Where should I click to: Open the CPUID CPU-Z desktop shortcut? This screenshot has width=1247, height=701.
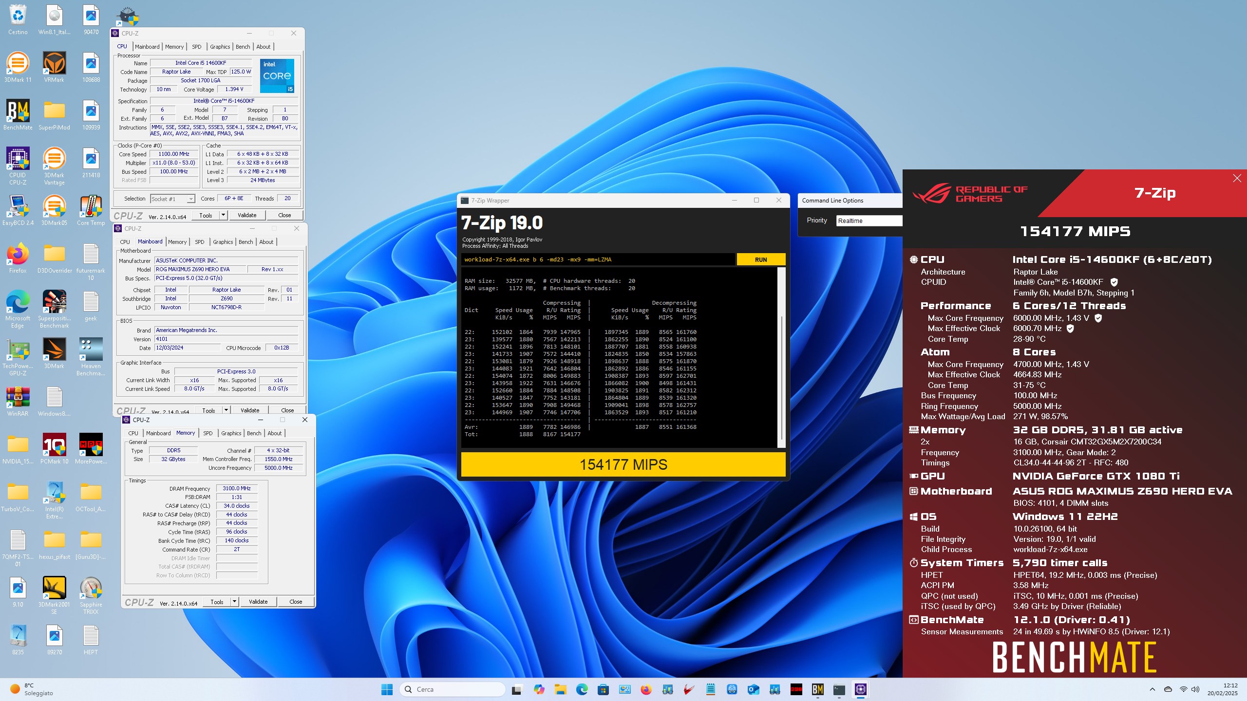(18, 166)
